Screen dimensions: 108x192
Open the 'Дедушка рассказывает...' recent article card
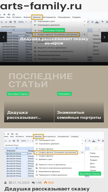pos(29,112)
